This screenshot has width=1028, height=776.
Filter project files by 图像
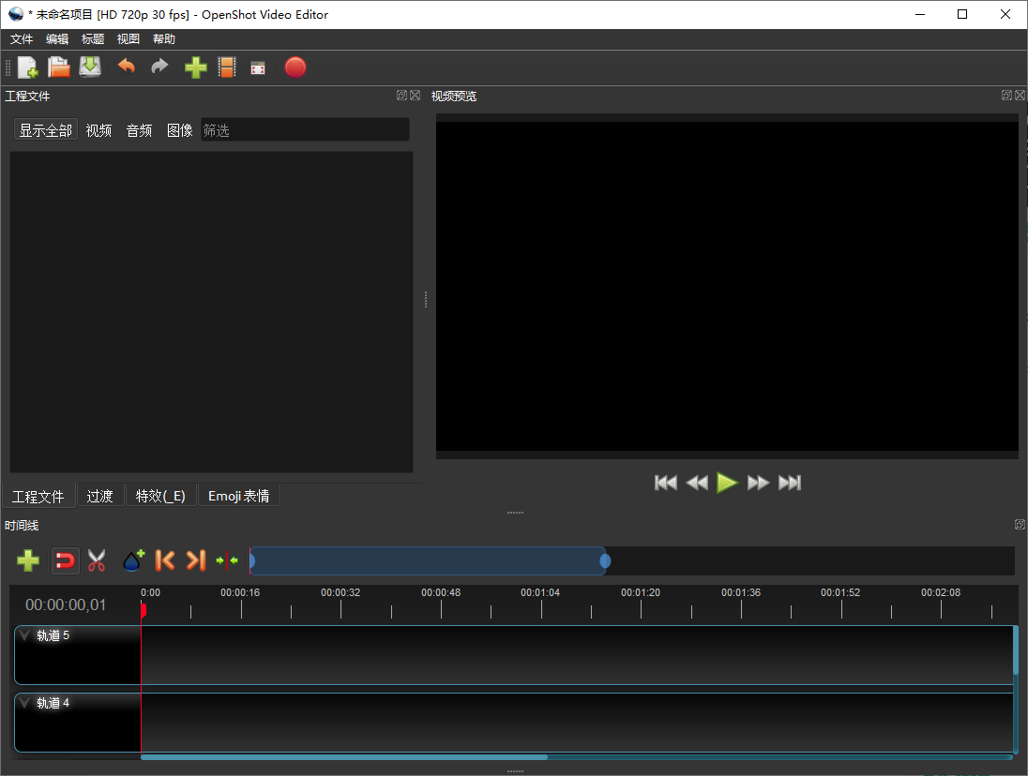180,129
